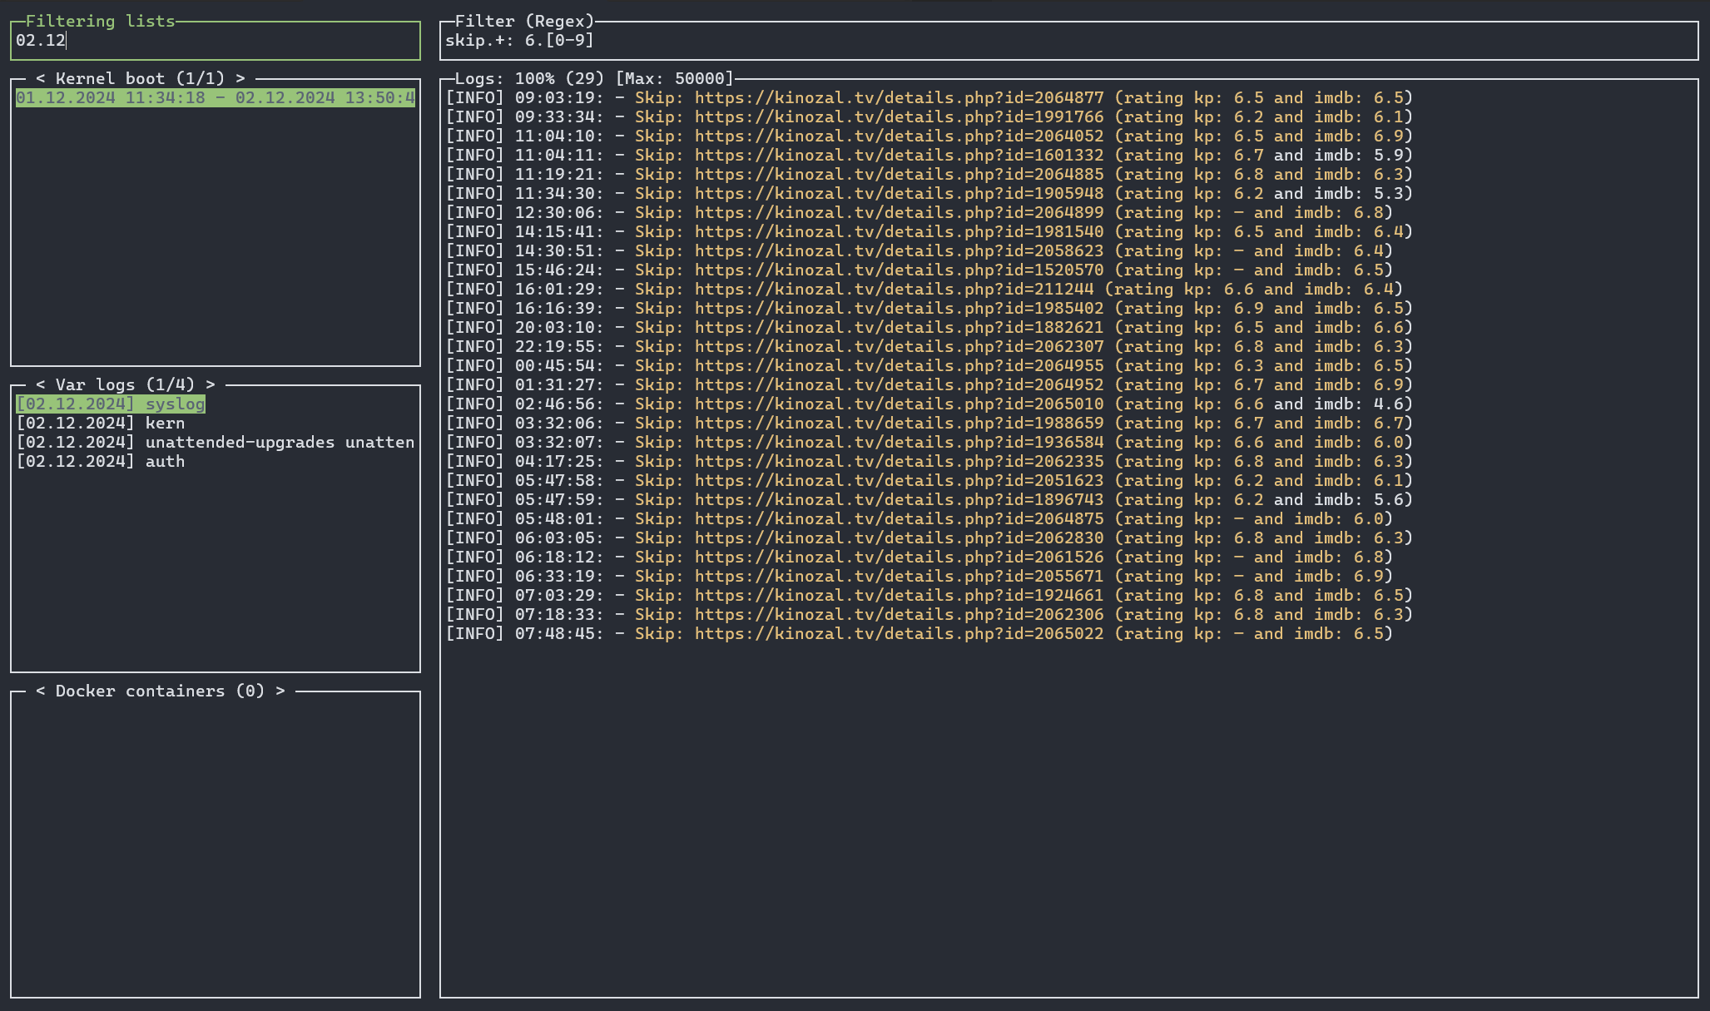
Task: Click the log line at 05:48:01
Action: point(919,519)
